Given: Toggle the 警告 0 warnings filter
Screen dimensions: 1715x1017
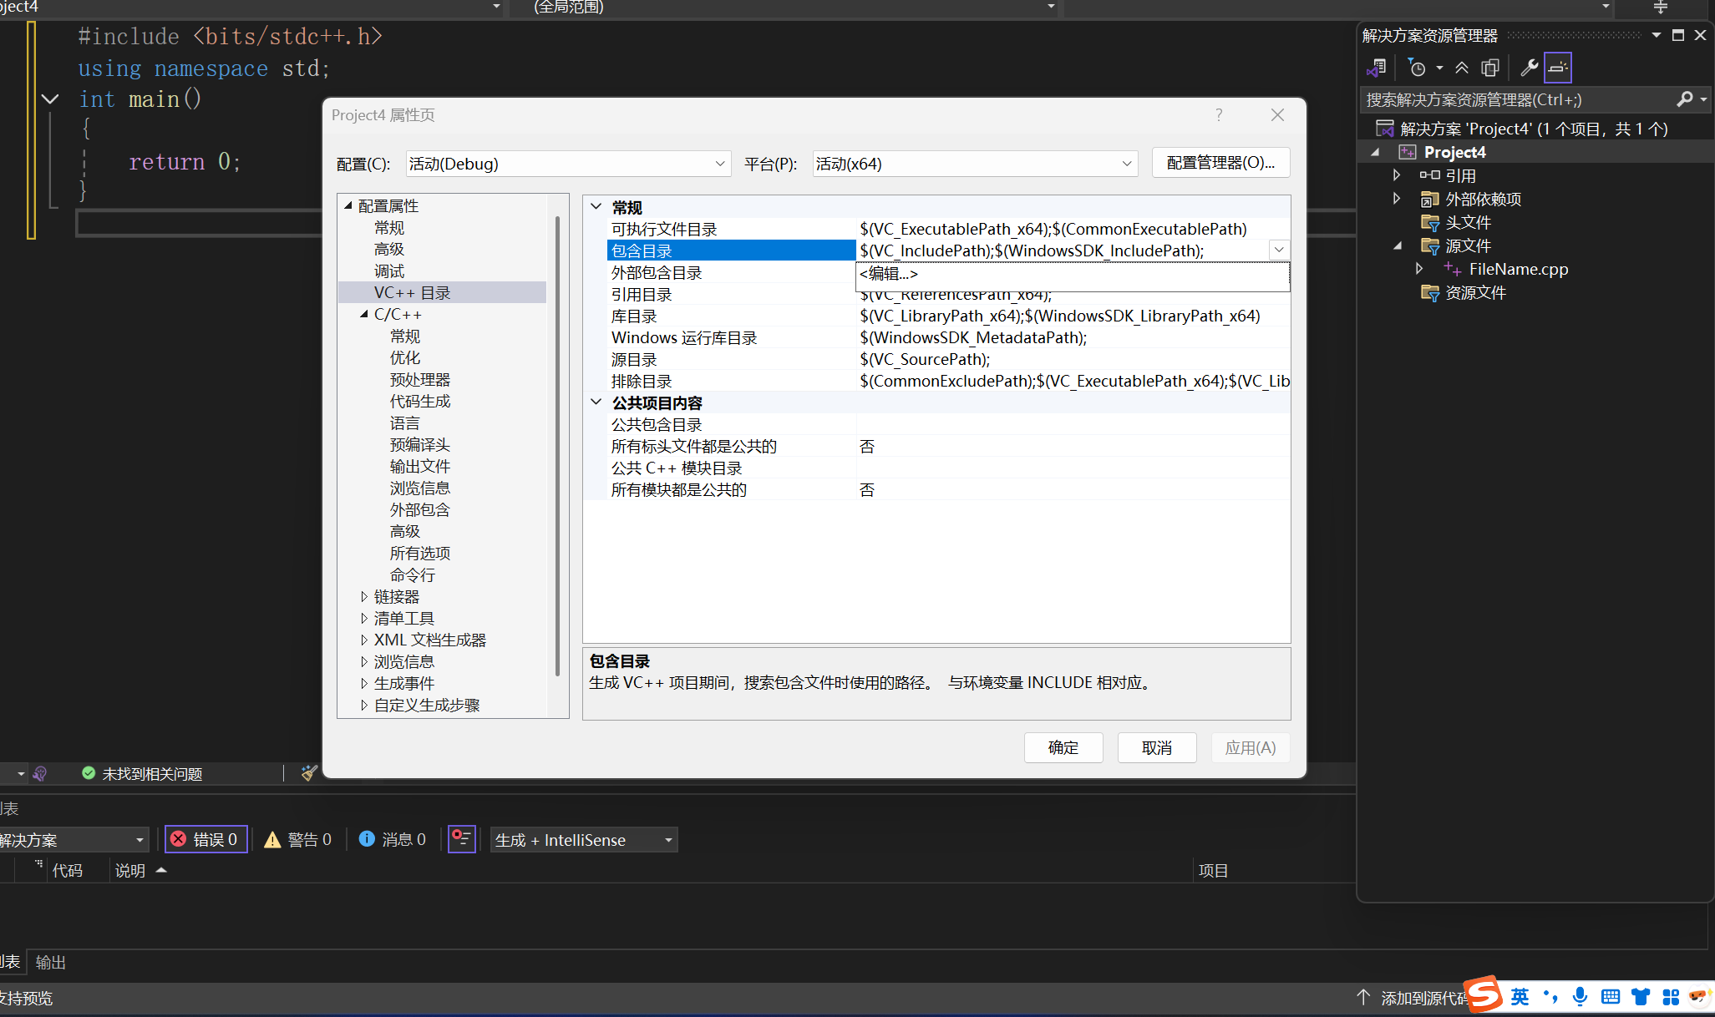Looking at the screenshot, I should (298, 839).
